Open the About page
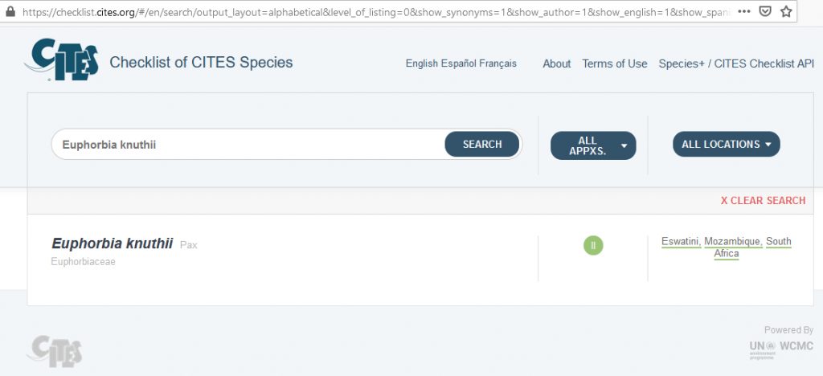823x376 pixels. coord(556,64)
